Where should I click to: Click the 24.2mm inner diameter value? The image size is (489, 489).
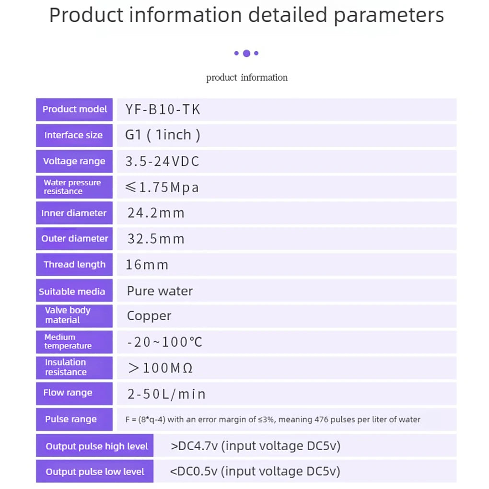(x=156, y=213)
